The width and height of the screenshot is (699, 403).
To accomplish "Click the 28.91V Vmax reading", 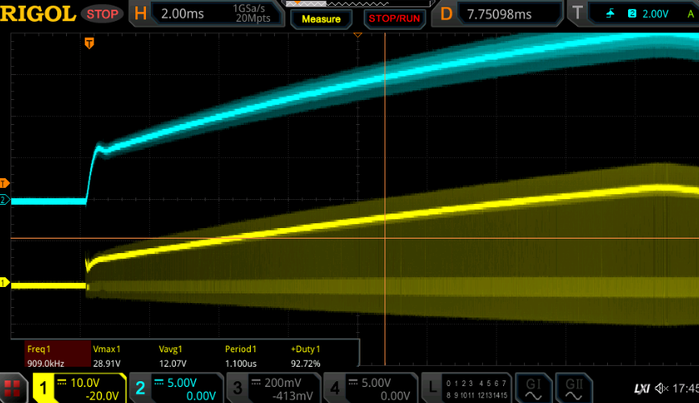I will tap(106, 364).
